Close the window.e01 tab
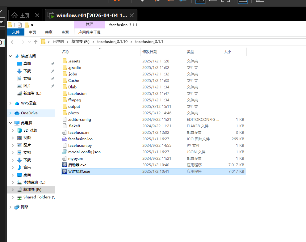The width and height of the screenshot is (306, 242). (x=132, y=15)
